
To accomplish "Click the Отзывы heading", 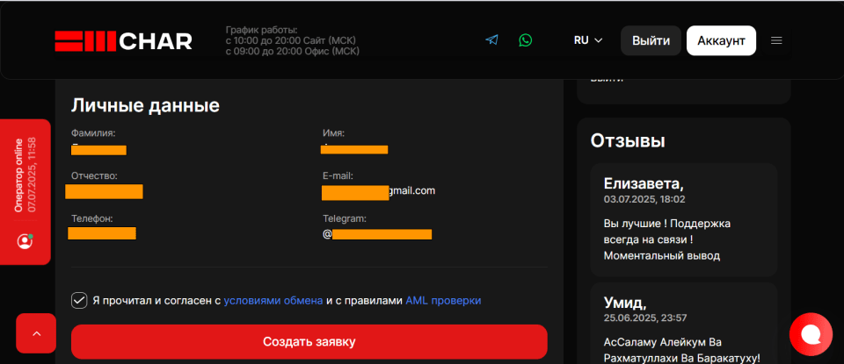I will coord(628,140).
